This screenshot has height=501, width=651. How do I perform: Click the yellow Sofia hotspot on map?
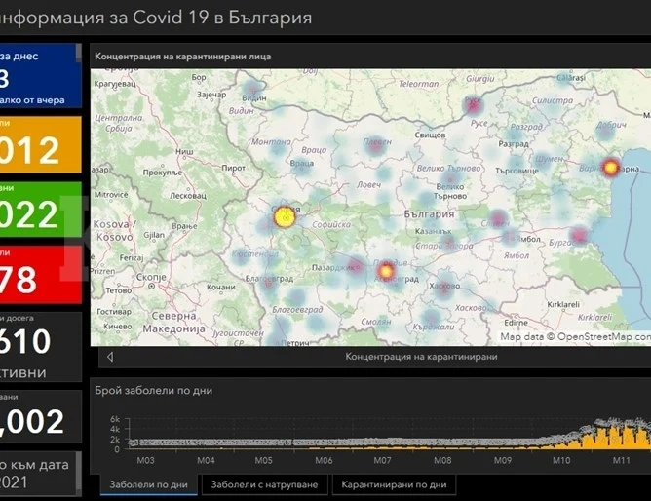[x=285, y=217]
